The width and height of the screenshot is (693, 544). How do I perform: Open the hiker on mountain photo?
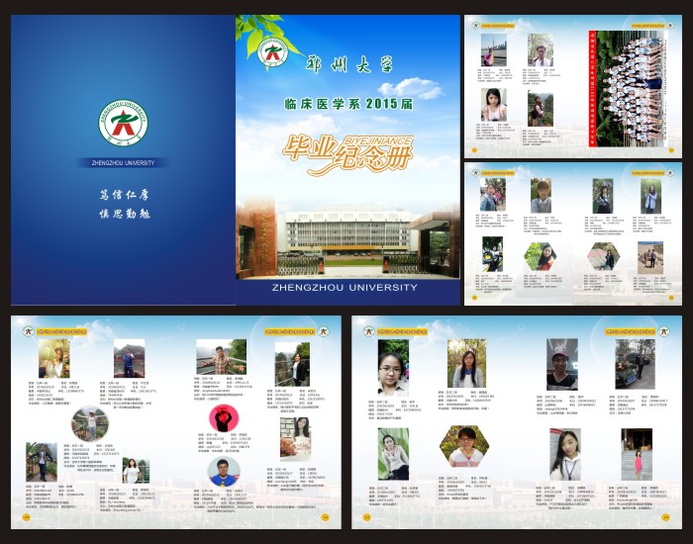pos(541,108)
